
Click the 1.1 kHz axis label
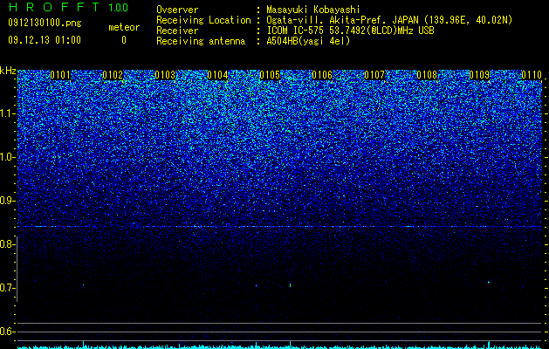[x=8, y=113]
